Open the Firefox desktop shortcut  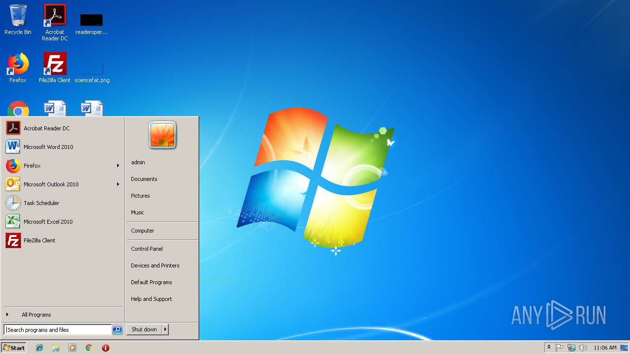18,68
